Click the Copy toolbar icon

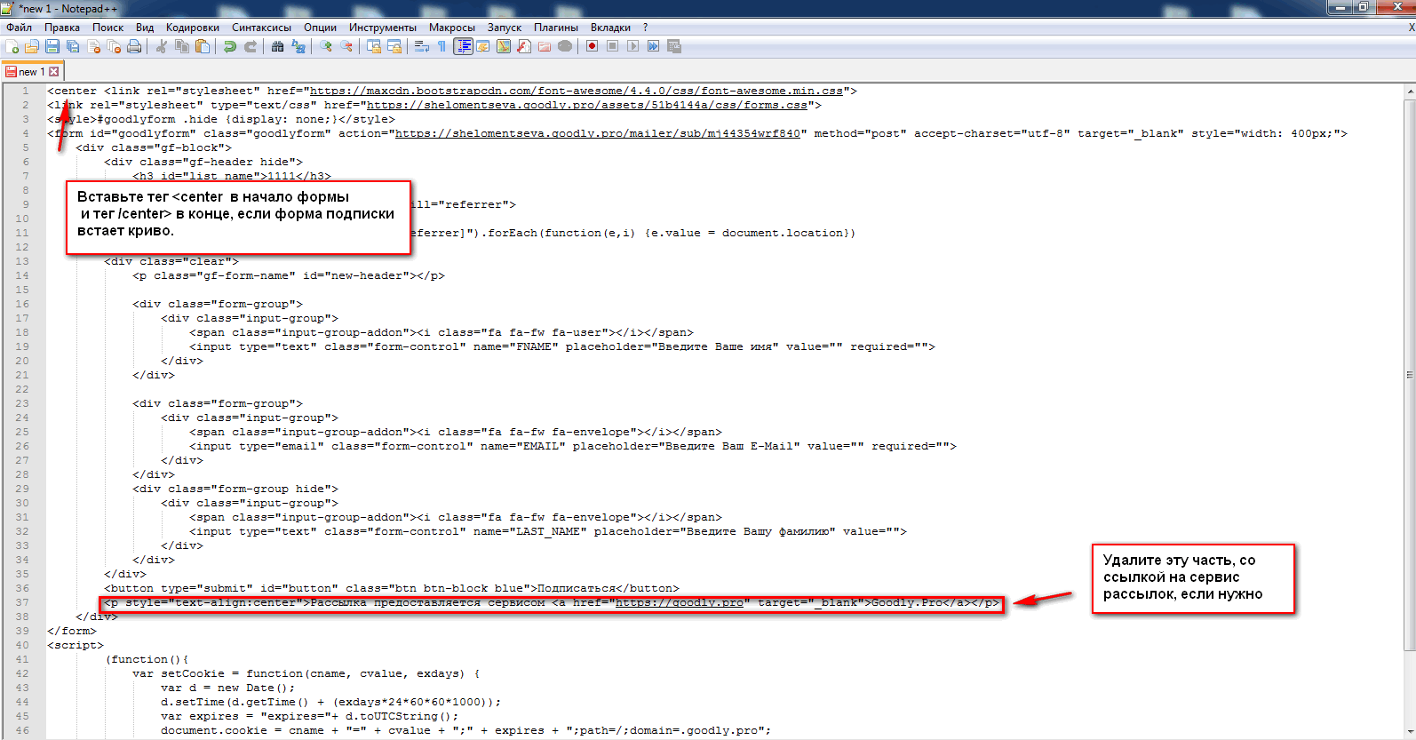tap(182, 46)
